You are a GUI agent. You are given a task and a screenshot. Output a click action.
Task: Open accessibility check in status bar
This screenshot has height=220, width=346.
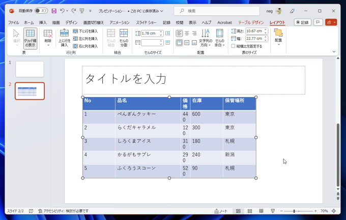63,211
